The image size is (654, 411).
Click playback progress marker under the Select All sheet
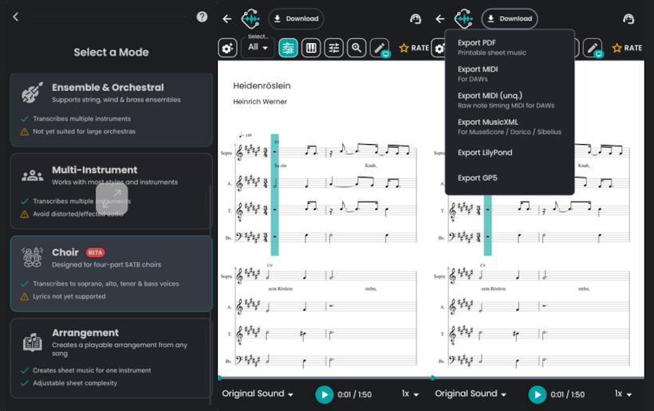220,378
